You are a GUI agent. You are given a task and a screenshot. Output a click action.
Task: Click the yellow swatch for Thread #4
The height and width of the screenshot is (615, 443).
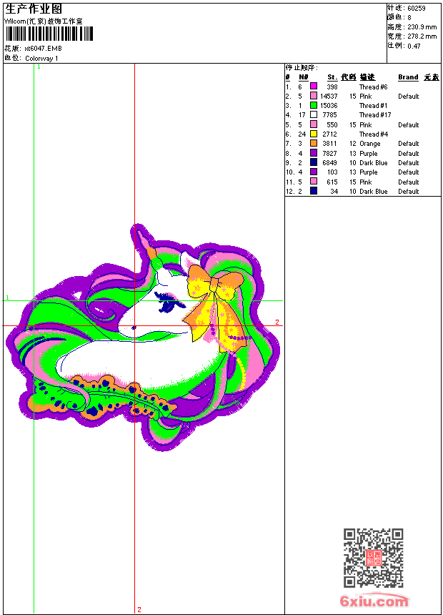[x=314, y=134]
